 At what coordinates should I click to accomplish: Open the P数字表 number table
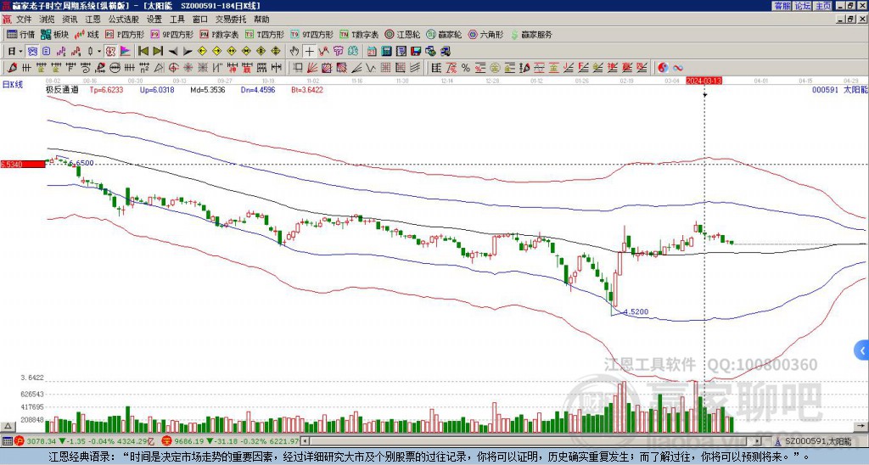coord(219,34)
